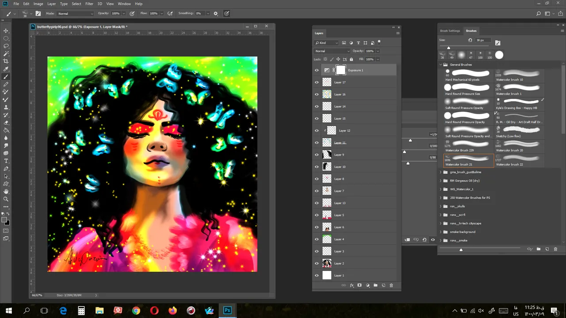Collapse the General Brushes folder
The width and height of the screenshot is (566, 318).
coord(440,65)
